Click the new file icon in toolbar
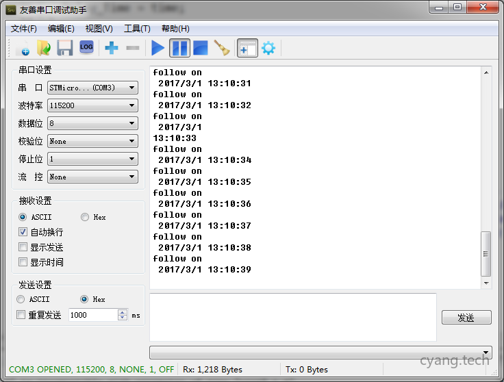Screen dimensions: 504x382 [23, 48]
